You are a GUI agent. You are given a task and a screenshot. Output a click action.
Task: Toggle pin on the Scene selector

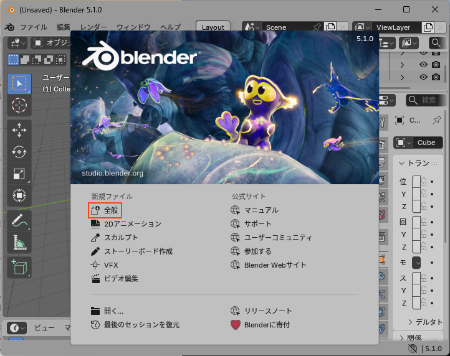(317, 27)
